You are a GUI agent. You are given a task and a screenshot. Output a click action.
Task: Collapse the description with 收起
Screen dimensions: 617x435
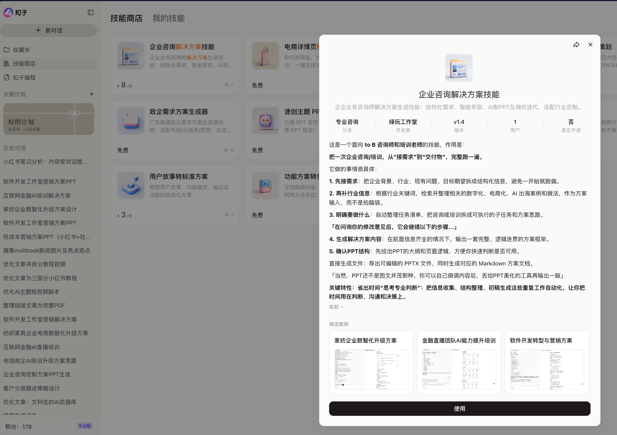336,307
